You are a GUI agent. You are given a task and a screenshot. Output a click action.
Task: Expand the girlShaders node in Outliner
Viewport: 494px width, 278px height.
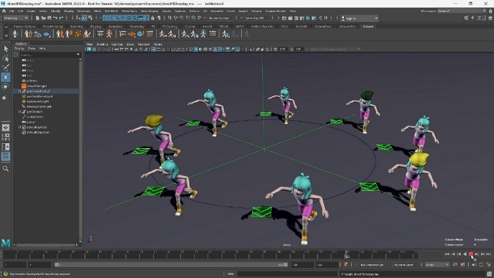(20, 112)
